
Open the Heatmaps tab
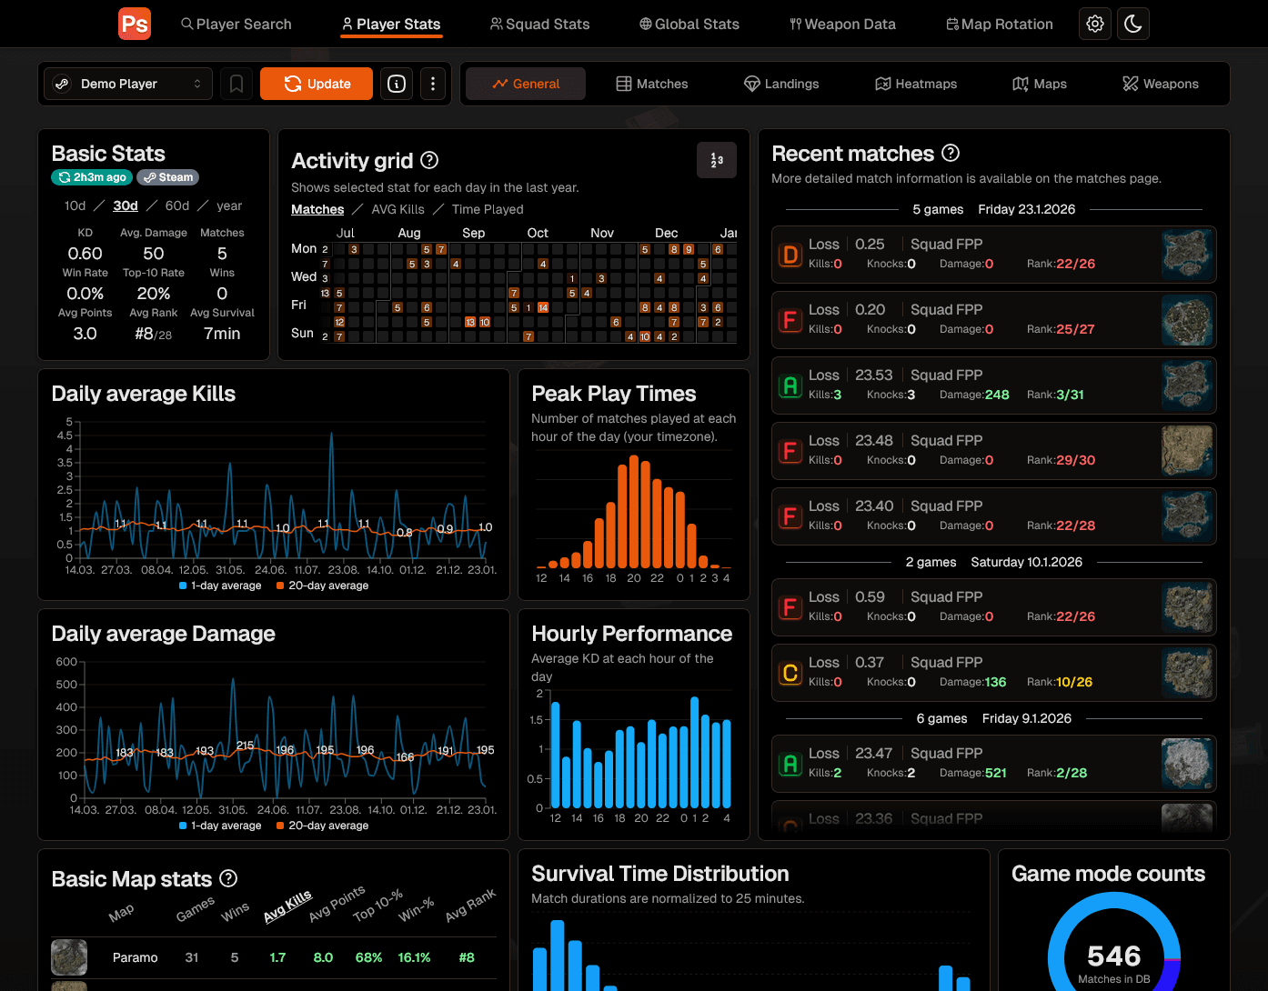(916, 84)
